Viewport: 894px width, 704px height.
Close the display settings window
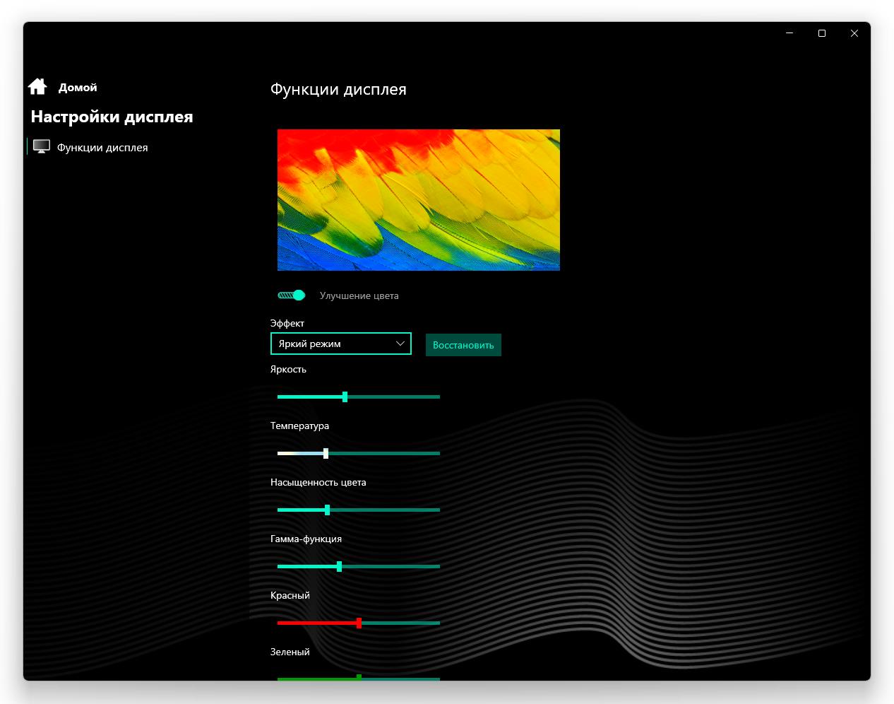click(x=854, y=33)
